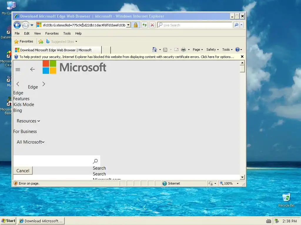This screenshot has height=225, width=301.
Task: Click the Error on page warning icon
Action: tap(16, 183)
